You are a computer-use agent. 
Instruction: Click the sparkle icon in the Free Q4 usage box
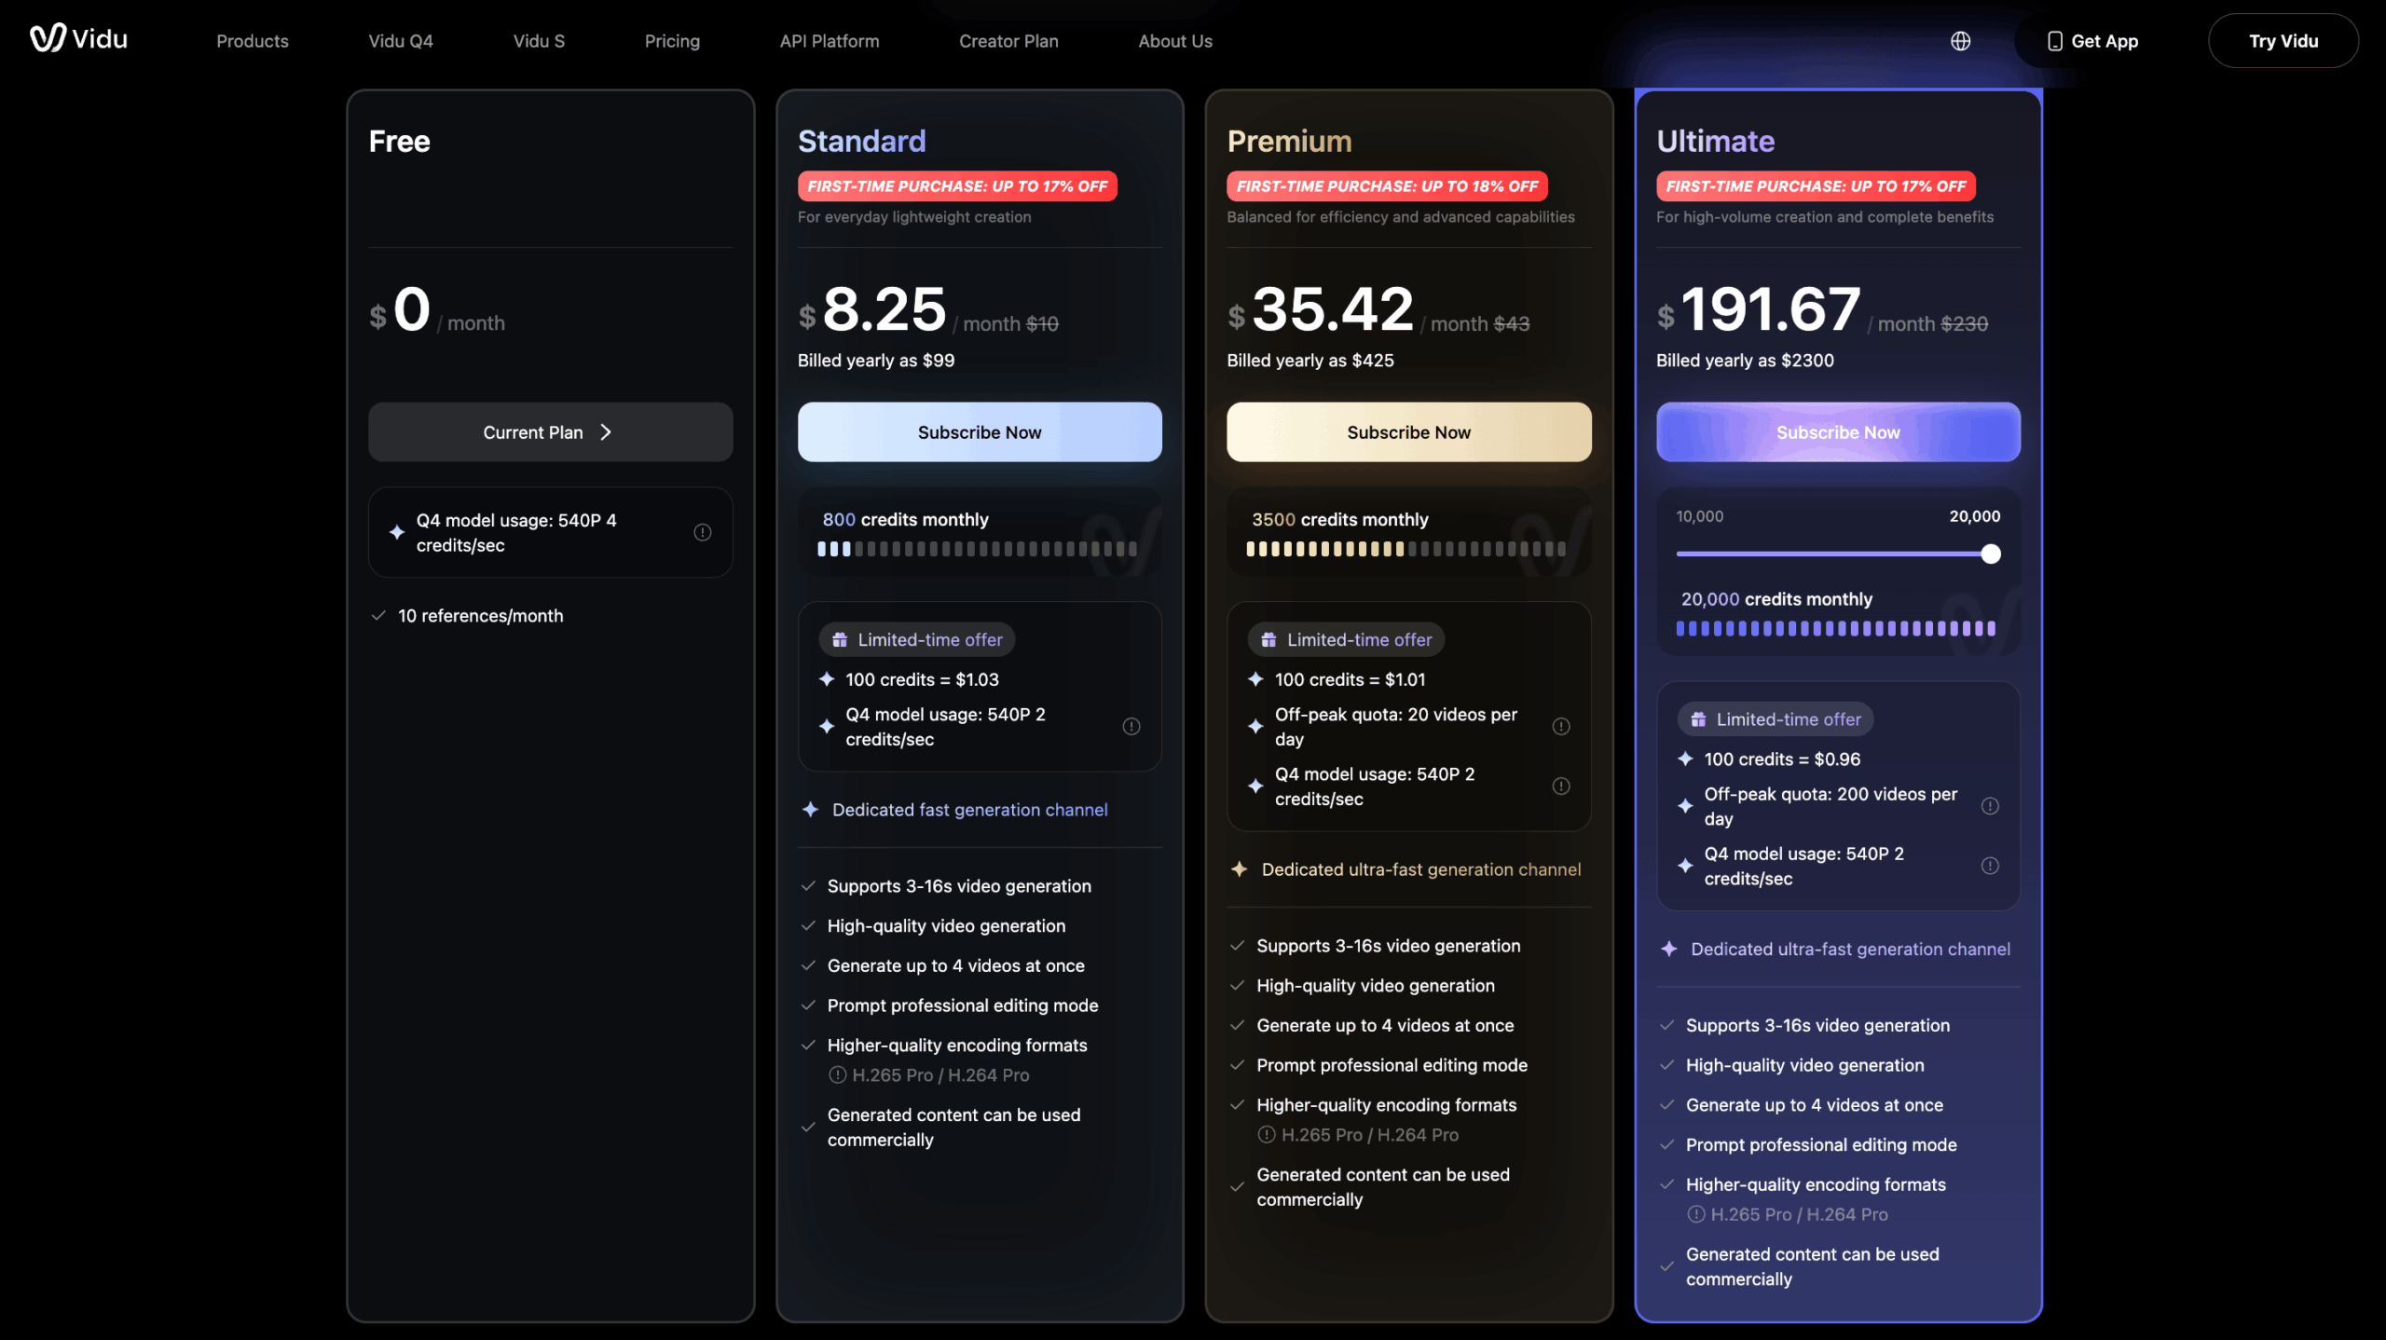coord(397,532)
